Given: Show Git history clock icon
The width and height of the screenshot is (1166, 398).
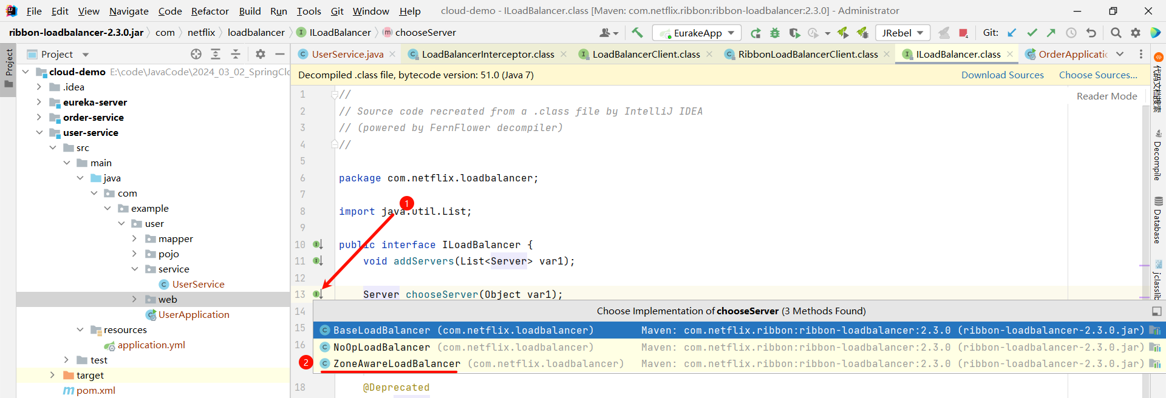Looking at the screenshot, I should coord(1071,33).
